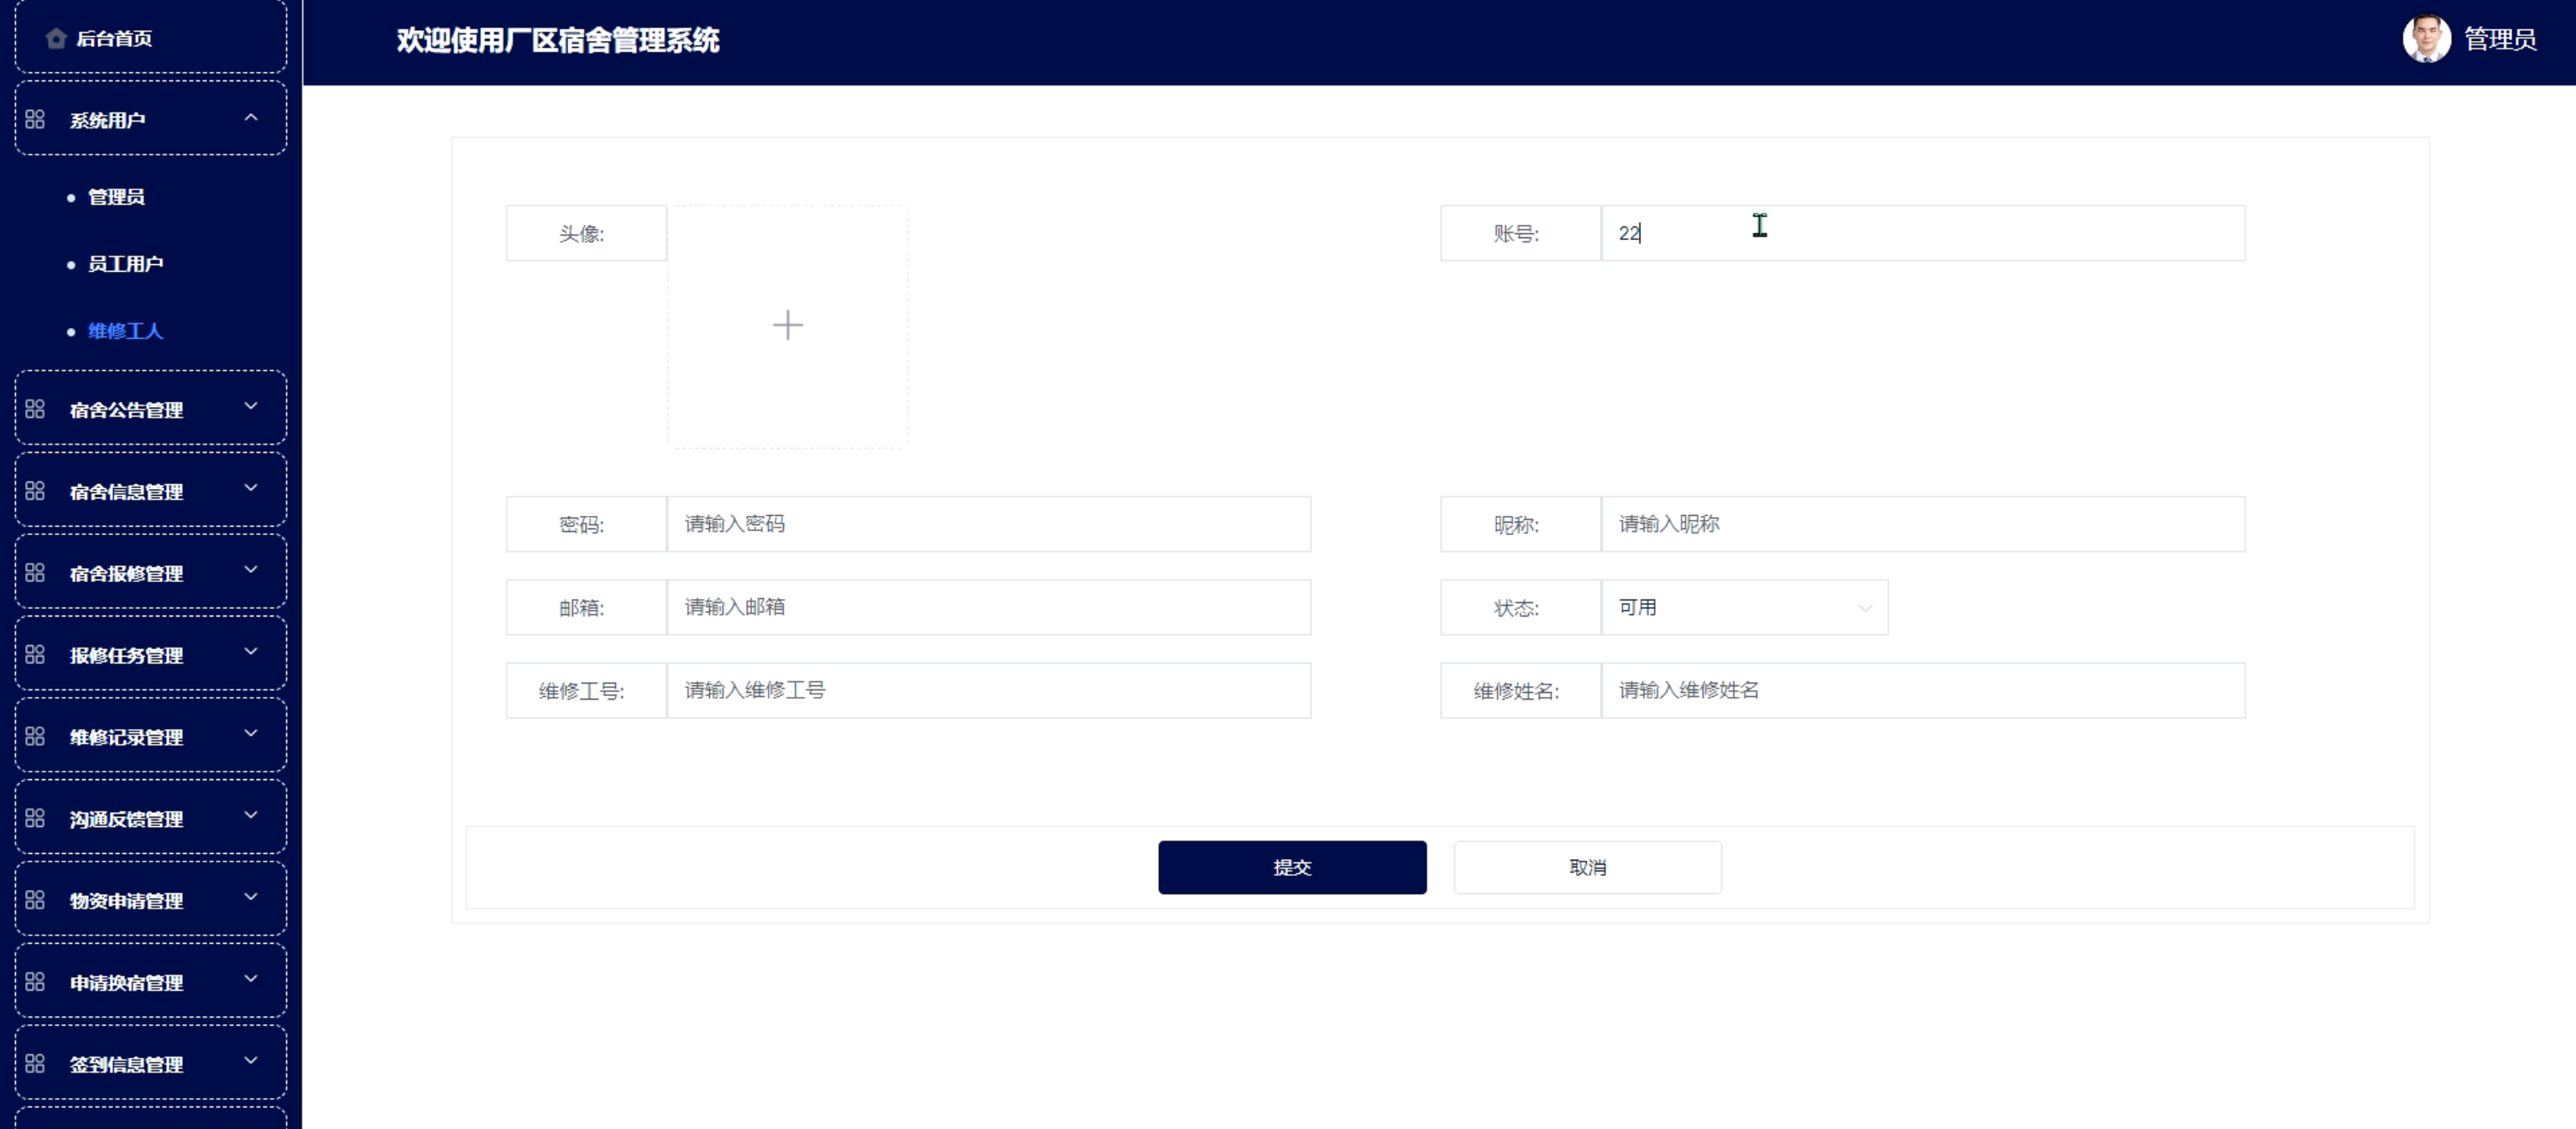This screenshot has width=2576, height=1129.
Task: Expand the 报修任务管理 section chevron
Action: coord(251,653)
